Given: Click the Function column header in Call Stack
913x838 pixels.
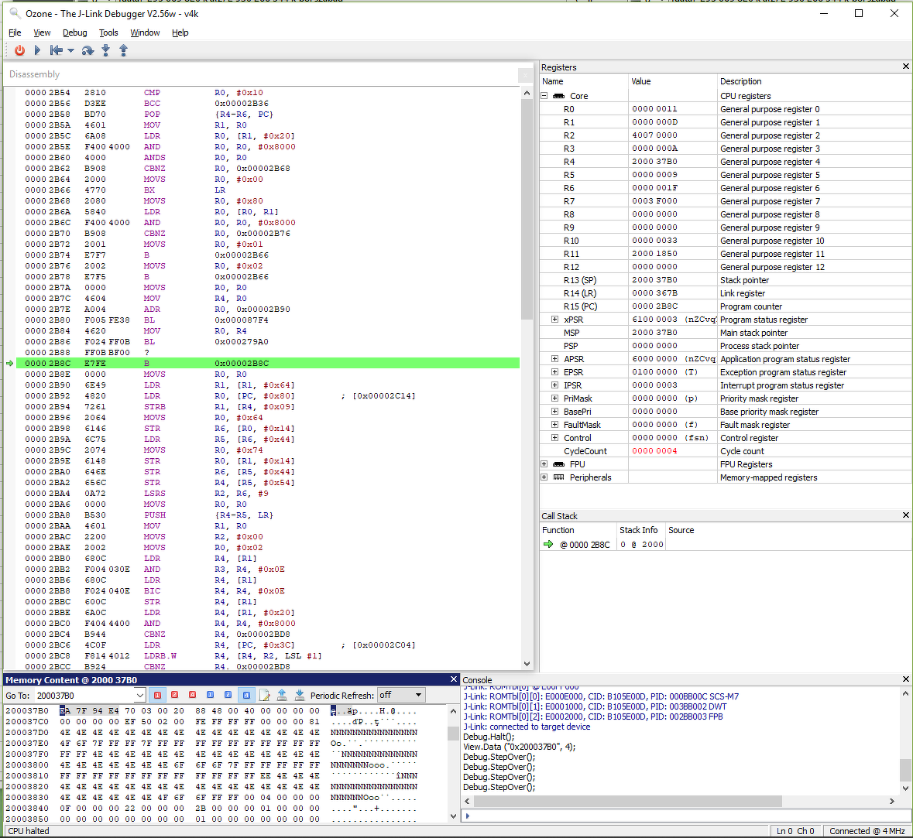Looking at the screenshot, I should [578, 530].
